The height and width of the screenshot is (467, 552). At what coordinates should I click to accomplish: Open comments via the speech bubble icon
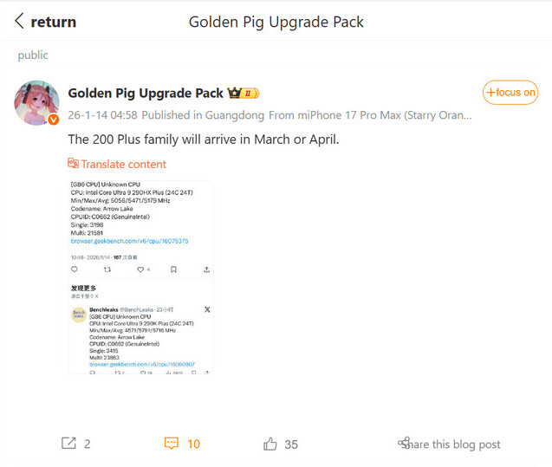(172, 444)
